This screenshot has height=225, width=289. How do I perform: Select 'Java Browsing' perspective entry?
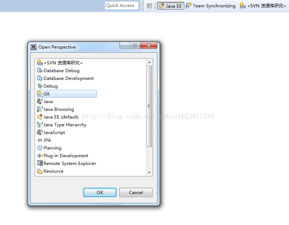(x=59, y=109)
